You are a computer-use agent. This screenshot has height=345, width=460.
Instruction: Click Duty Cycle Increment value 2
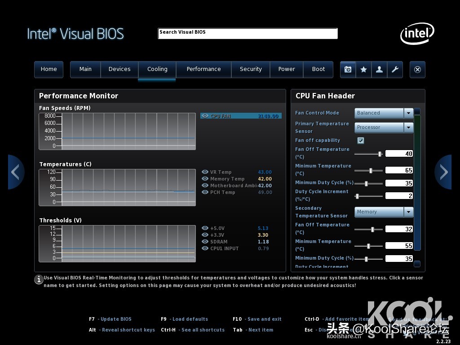pos(399,196)
